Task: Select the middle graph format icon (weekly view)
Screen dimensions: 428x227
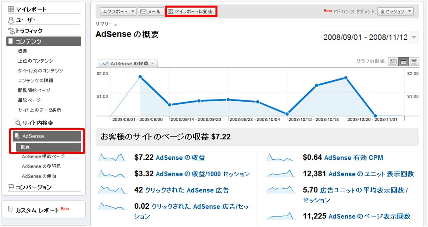Action: pyautogui.click(x=403, y=62)
